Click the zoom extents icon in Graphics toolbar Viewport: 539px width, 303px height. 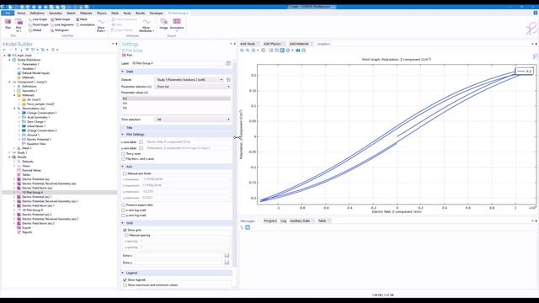tap(264, 50)
